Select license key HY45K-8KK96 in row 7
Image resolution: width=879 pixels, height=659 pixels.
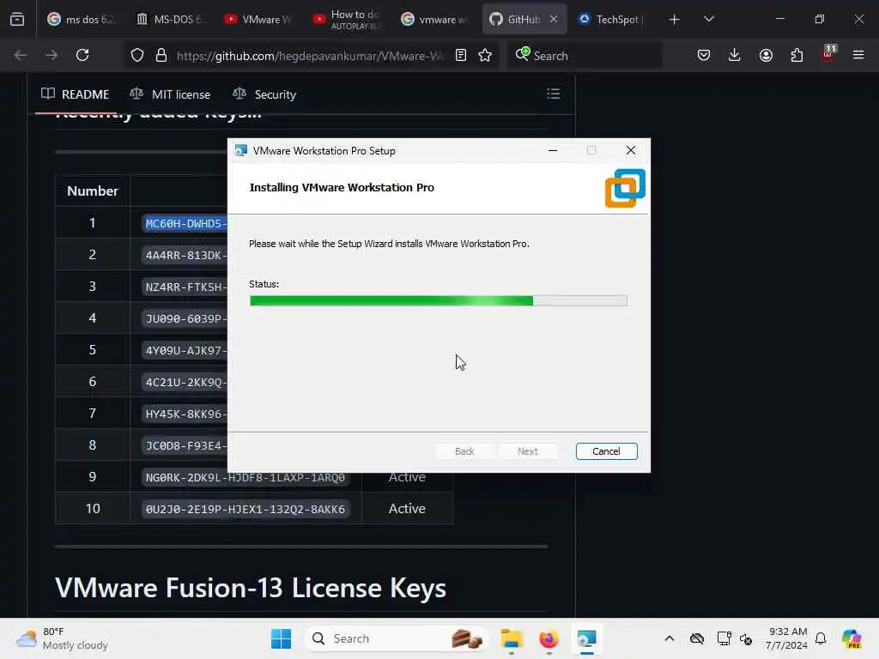click(x=185, y=414)
